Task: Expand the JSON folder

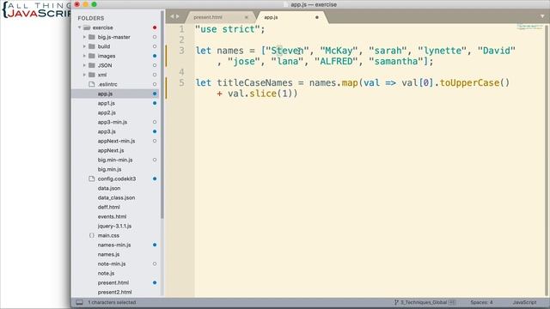Action: pos(84,65)
